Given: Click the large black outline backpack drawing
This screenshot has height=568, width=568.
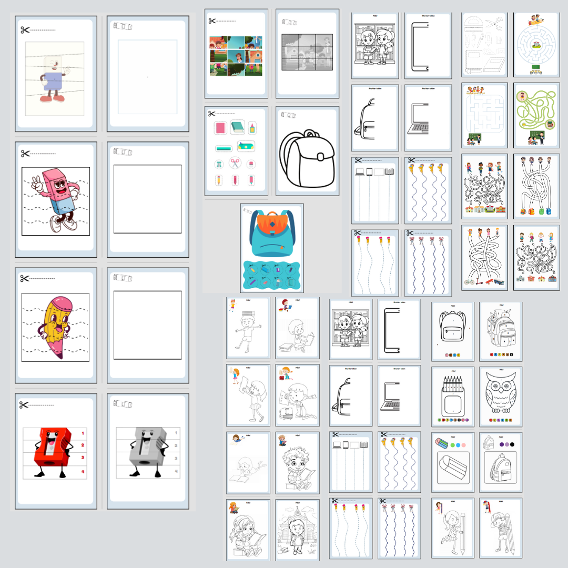Looking at the screenshot, I should click(x=307, y=158).
